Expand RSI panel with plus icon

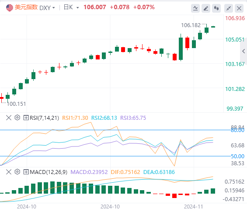[26, 118]
